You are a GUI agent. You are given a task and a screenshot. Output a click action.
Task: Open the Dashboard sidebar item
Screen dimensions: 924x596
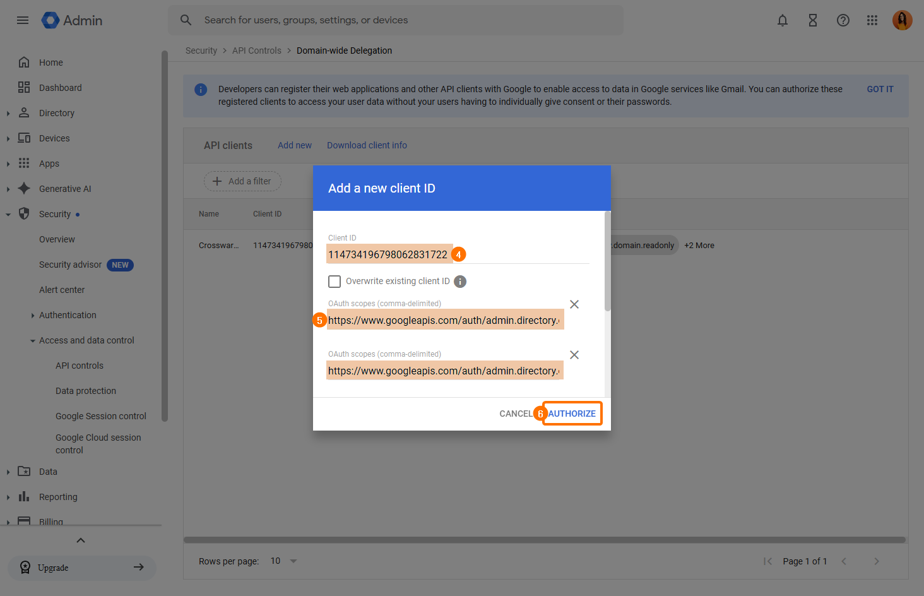tap(61, 88)
